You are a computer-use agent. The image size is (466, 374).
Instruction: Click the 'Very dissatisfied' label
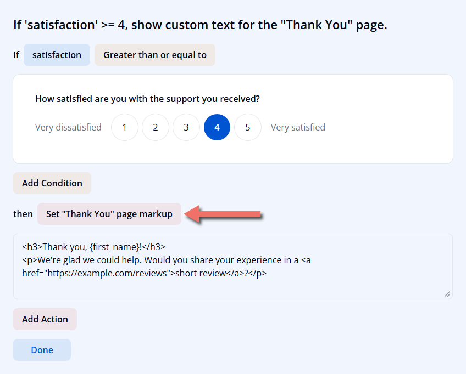pos(68,127)
